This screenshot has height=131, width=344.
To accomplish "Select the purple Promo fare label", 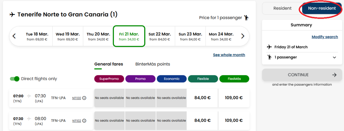I will click(140, 79).
